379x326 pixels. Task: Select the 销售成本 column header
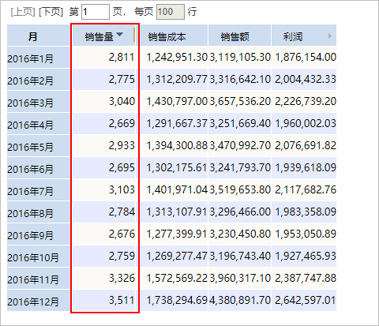point(174,36)
